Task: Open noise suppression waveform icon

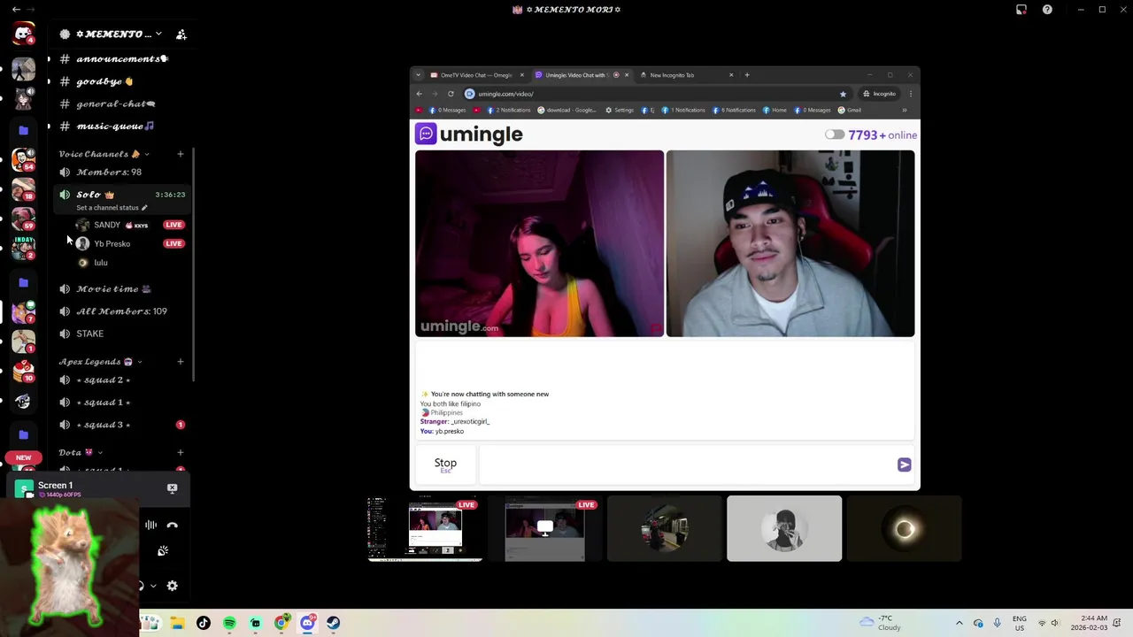Action: tap(151, 526)
